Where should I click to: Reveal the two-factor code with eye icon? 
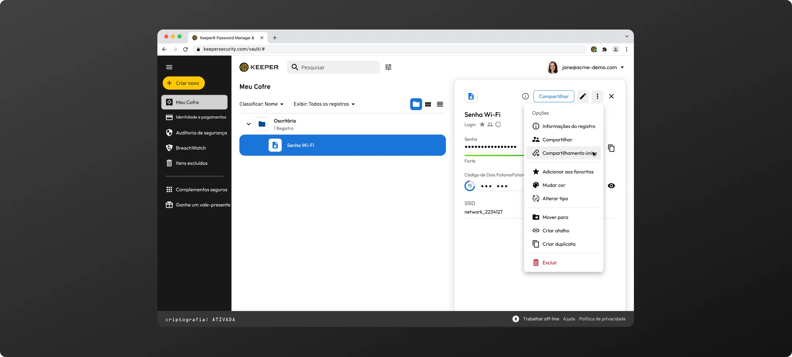point(611,186)
